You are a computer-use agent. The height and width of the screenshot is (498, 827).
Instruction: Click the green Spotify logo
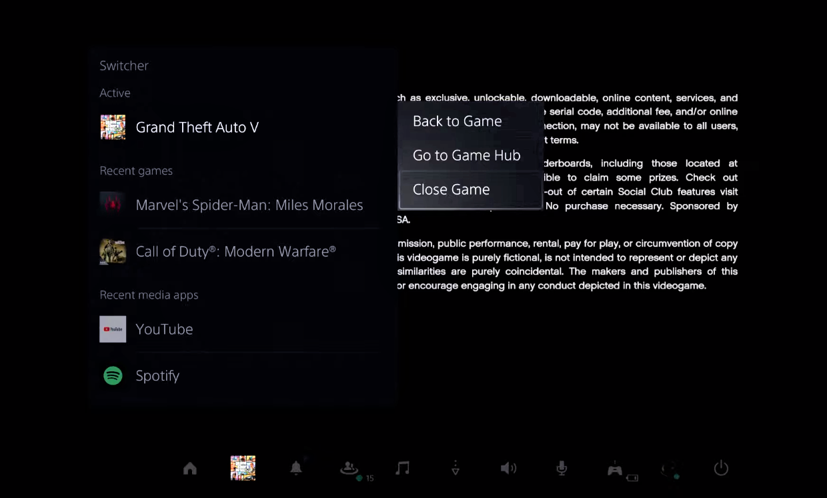113,375
